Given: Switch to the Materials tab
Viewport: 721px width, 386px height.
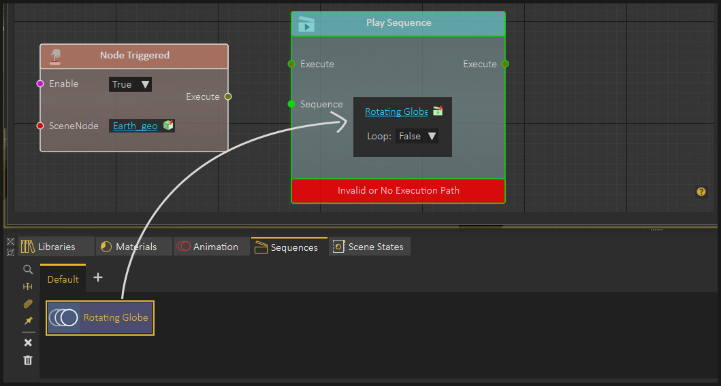Looking at the screenshot, I should click(x=134, y=247).
